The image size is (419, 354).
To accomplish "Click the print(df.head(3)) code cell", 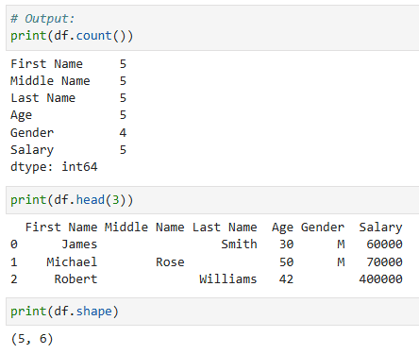I will coord(212,200).
